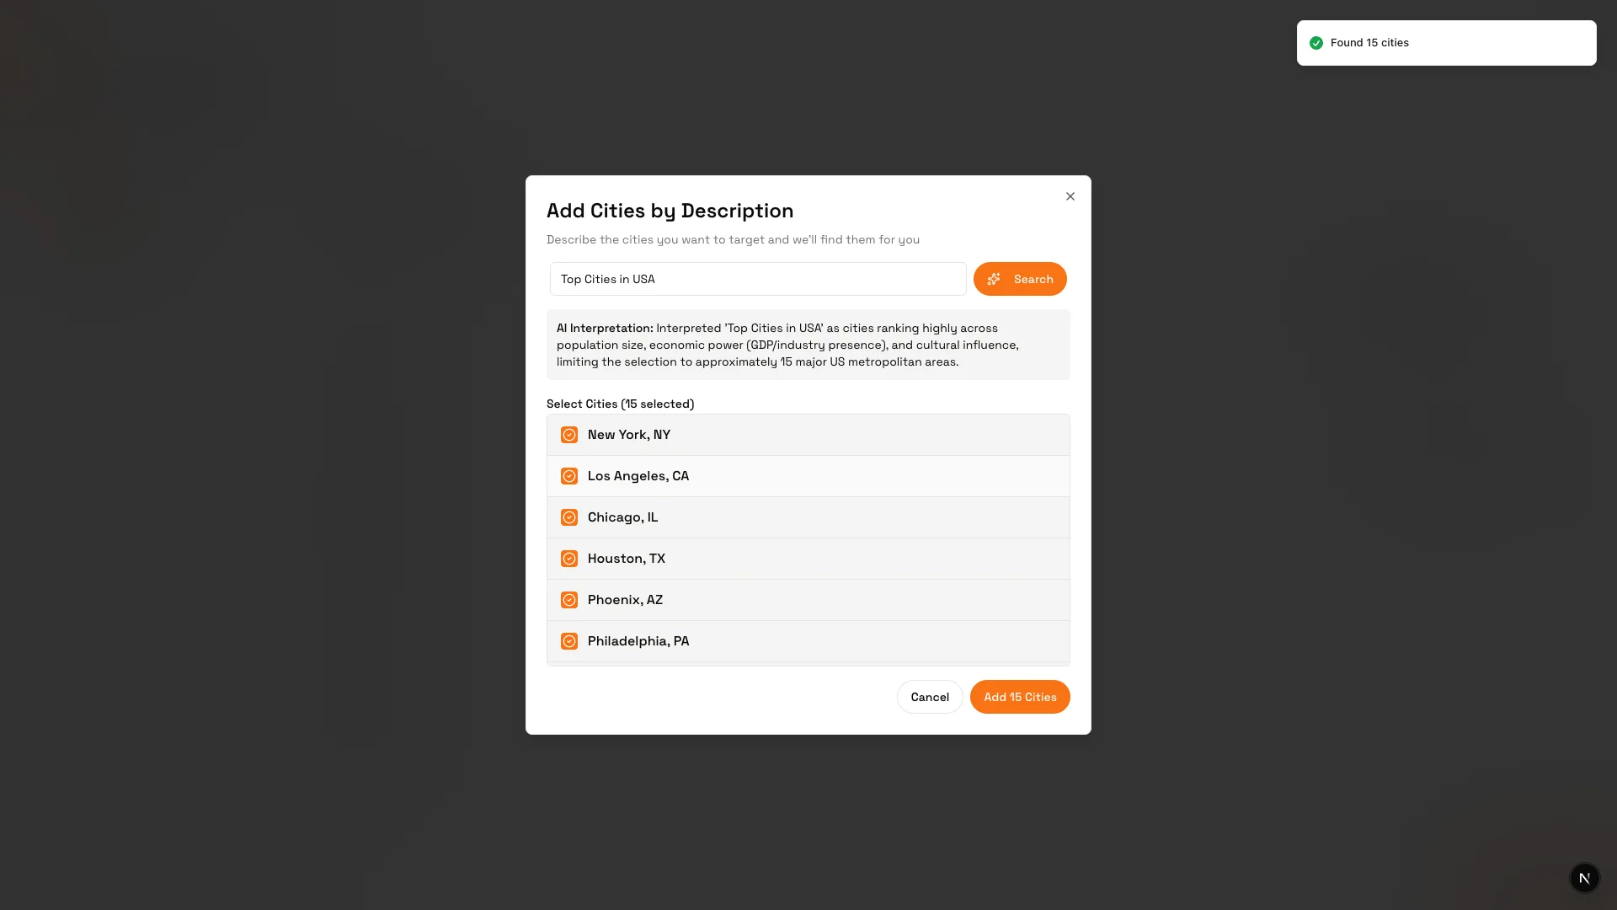
Task: Click the Phoenix, AZ city name
Action: click(x=625, y=600)
